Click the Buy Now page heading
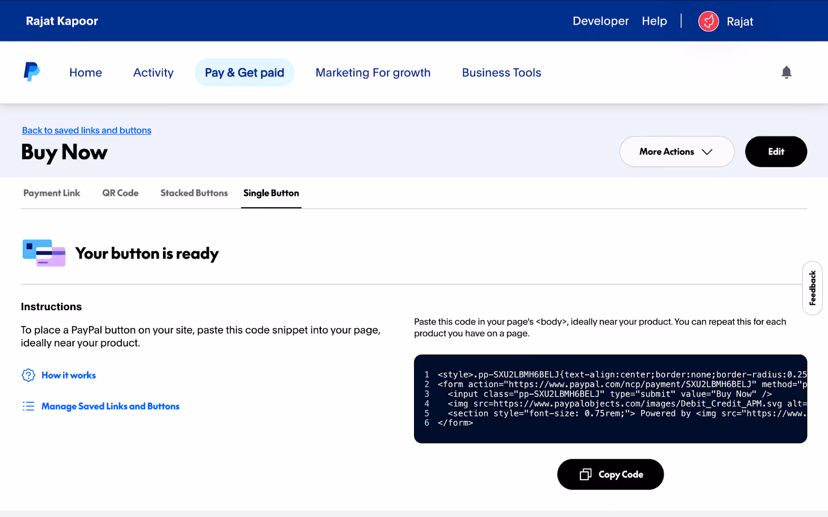Image resolution: width=828 pixels, height=517 pixels. pos(64,153)
